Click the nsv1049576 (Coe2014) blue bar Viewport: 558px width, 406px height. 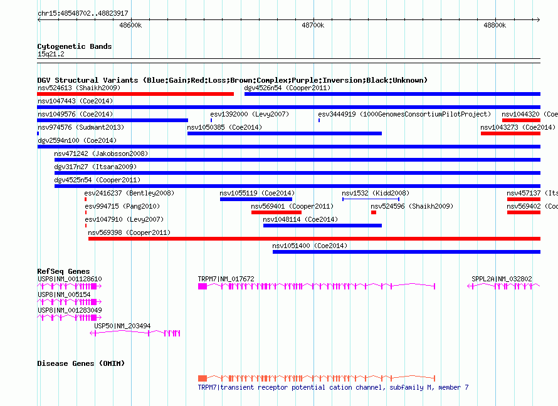(112, 120)
